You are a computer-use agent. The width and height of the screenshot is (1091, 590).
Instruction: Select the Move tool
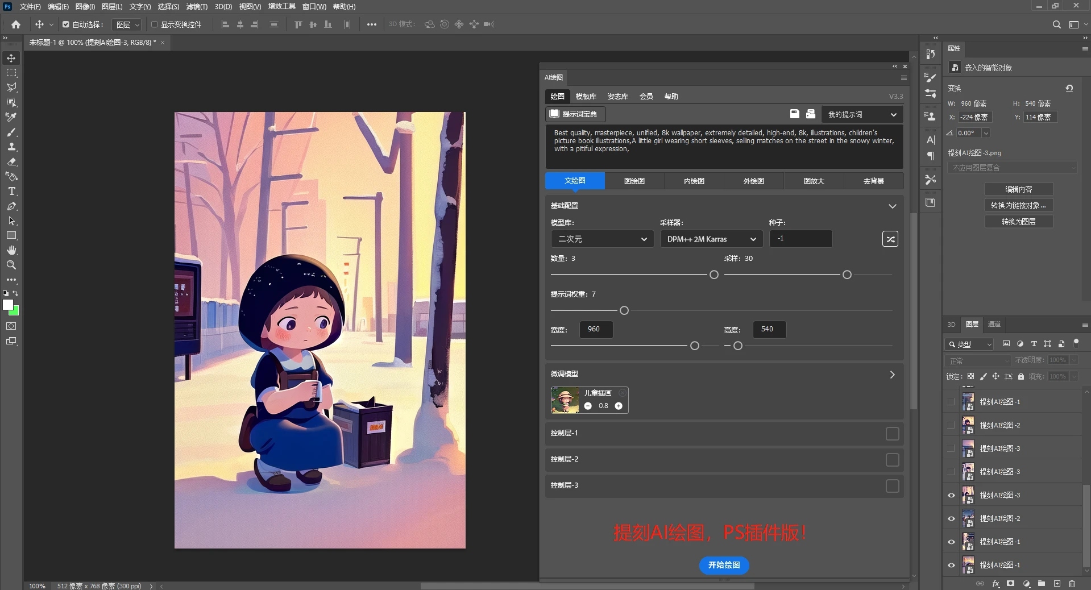[x=11, y=59]
